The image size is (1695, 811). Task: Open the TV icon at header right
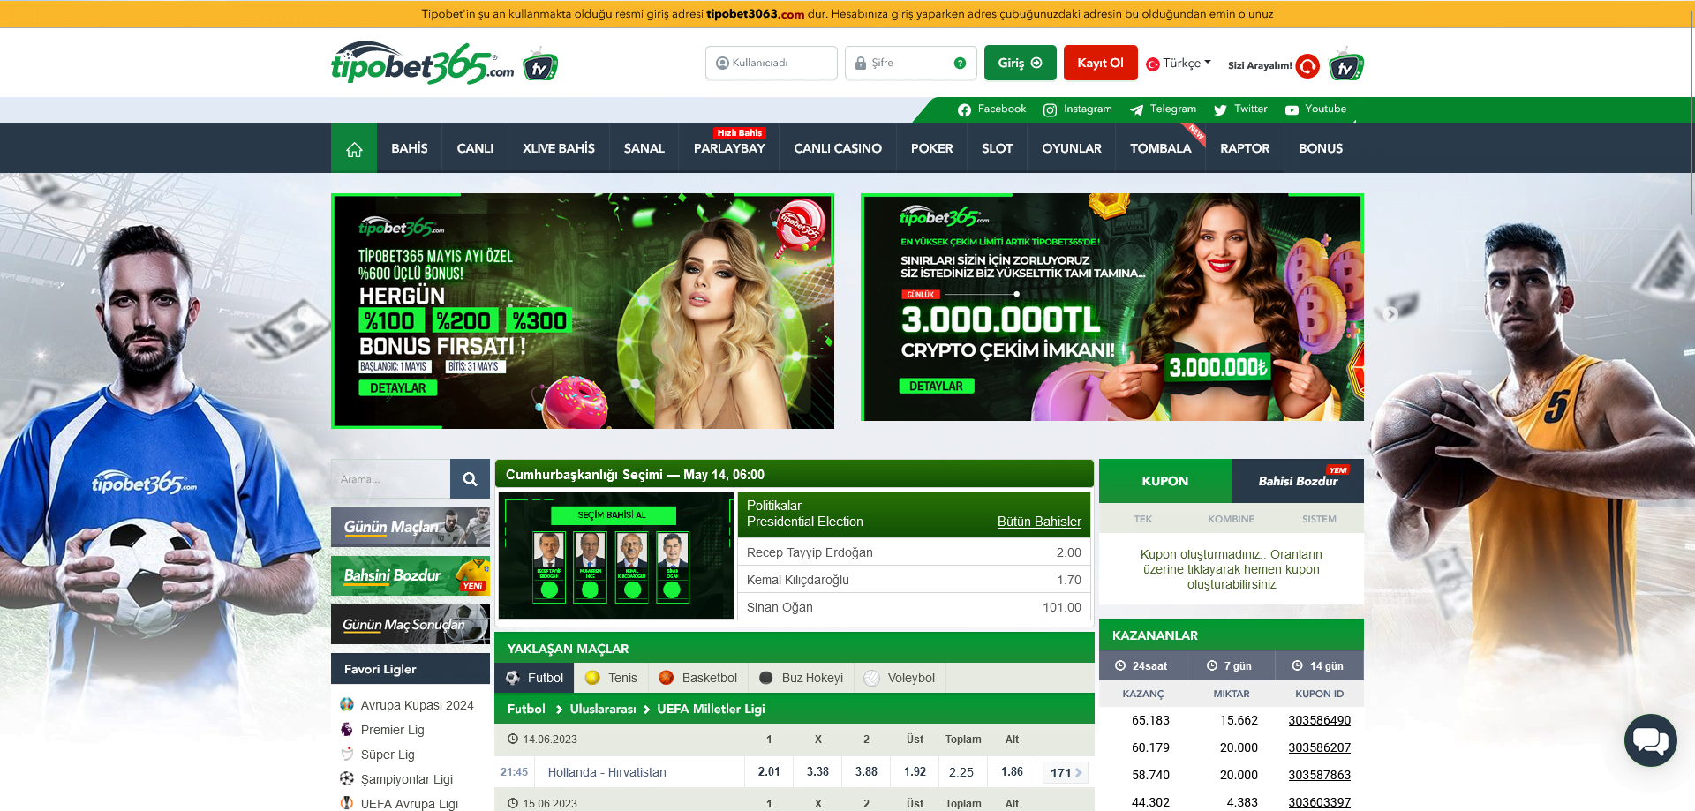pos(1346,65)
